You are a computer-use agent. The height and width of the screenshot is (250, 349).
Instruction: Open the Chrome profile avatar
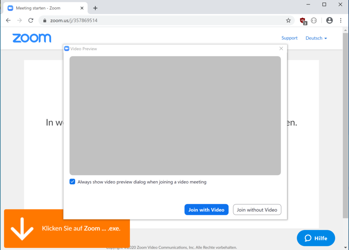330,20
